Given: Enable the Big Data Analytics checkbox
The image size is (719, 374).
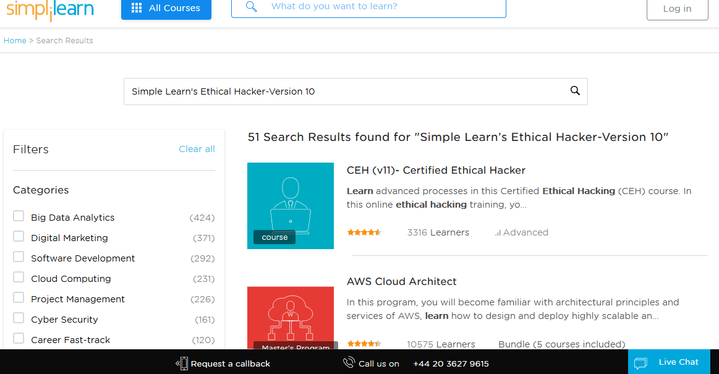Looking at the screenshot, I should point(19,216).
